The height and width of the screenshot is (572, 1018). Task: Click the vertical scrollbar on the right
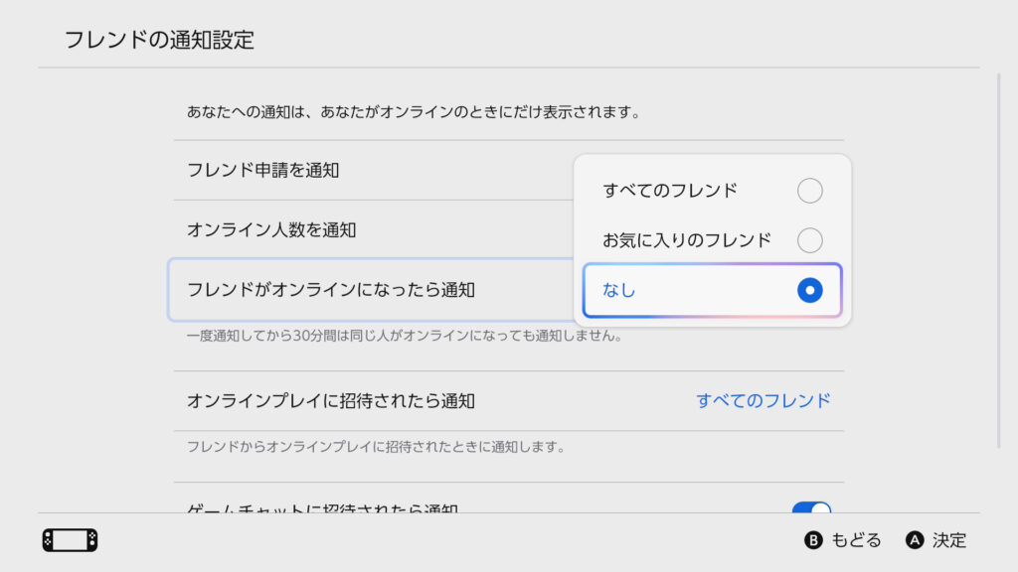tap(998, 261)
